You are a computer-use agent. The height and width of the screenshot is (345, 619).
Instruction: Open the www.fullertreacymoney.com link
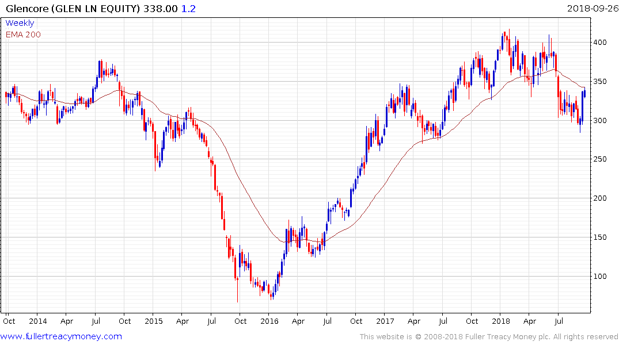point(61,337)
